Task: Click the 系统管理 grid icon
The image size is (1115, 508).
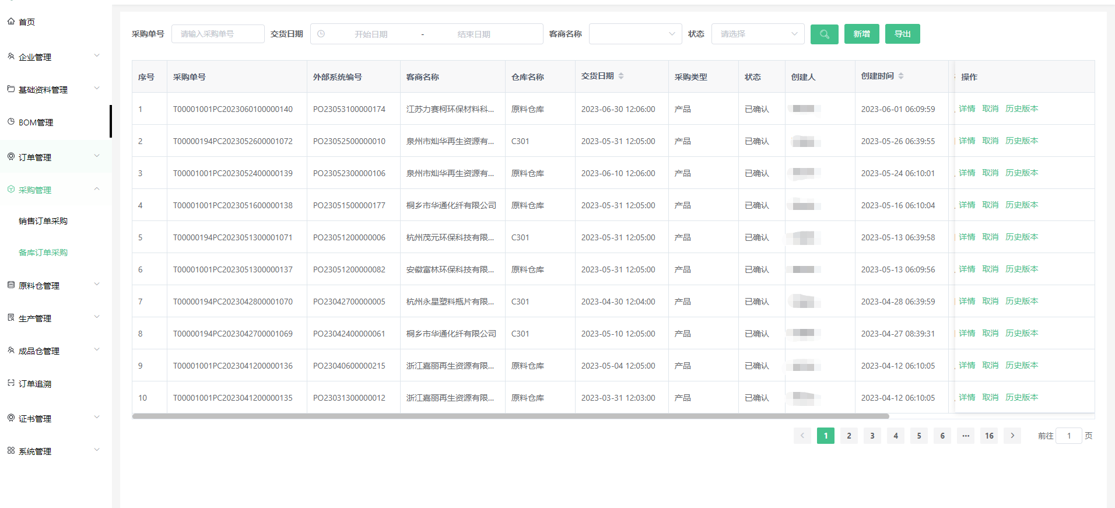Action: [11, 451]
